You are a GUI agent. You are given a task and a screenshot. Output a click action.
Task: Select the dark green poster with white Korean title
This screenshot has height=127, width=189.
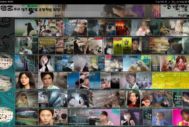click(x=177, y=99)
